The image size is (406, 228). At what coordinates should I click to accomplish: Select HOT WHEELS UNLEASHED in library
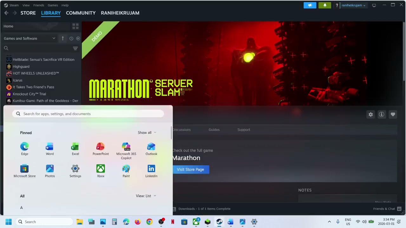tap(36, 73)
